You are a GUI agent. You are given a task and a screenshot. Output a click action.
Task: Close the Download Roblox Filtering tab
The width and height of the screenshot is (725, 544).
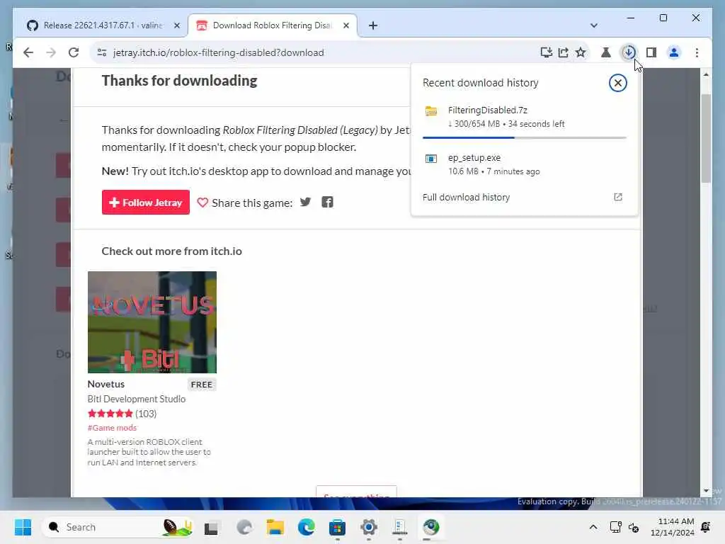(x=346, y=25)
